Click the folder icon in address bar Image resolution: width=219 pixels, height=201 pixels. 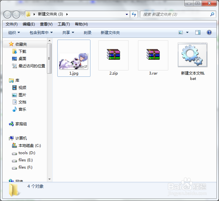(x=28, y=14)
